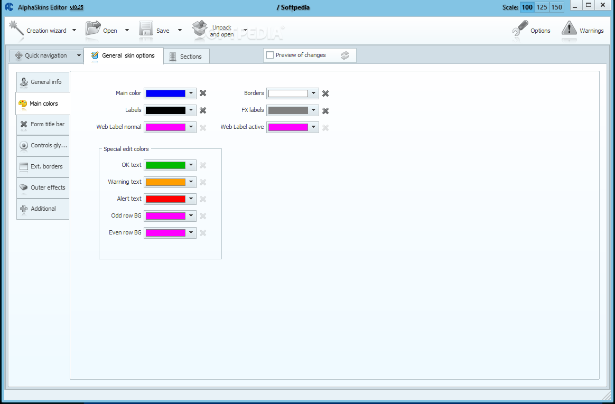
Task: Open the Warning text color dropdown arrow
Action: [x=191, y=182]
